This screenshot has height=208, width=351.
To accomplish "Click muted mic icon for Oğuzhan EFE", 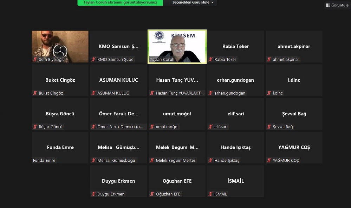I will pos(152,194).
